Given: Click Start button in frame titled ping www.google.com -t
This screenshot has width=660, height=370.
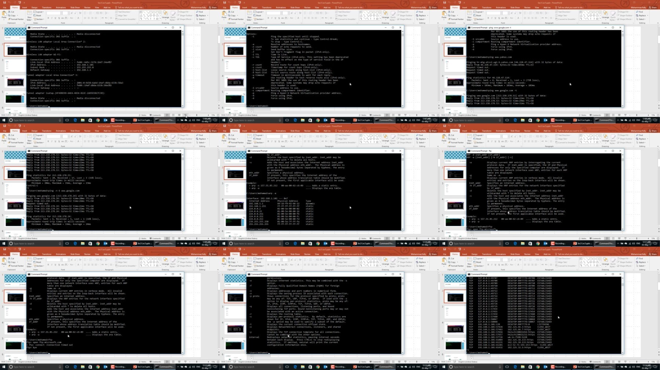Looking at the screenshot, I should pyautogui.click(x=444, y=120).
